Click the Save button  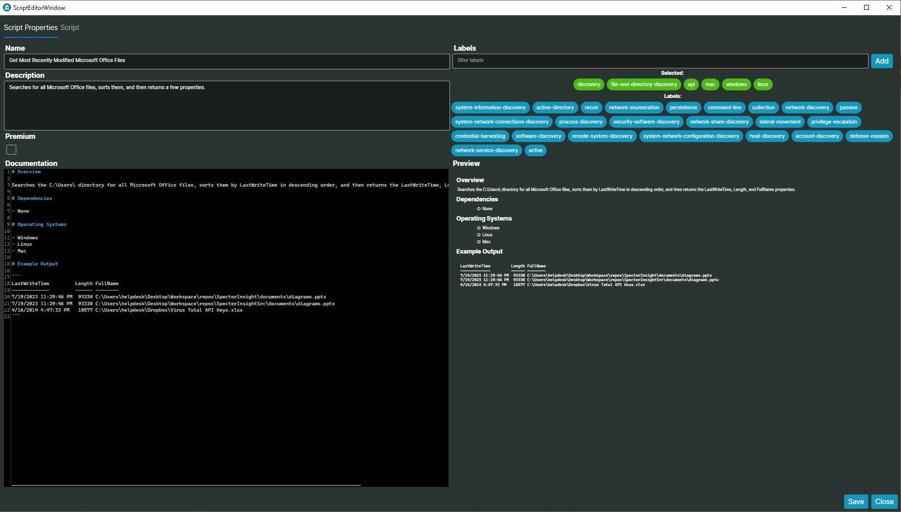(x=856, y=501)
